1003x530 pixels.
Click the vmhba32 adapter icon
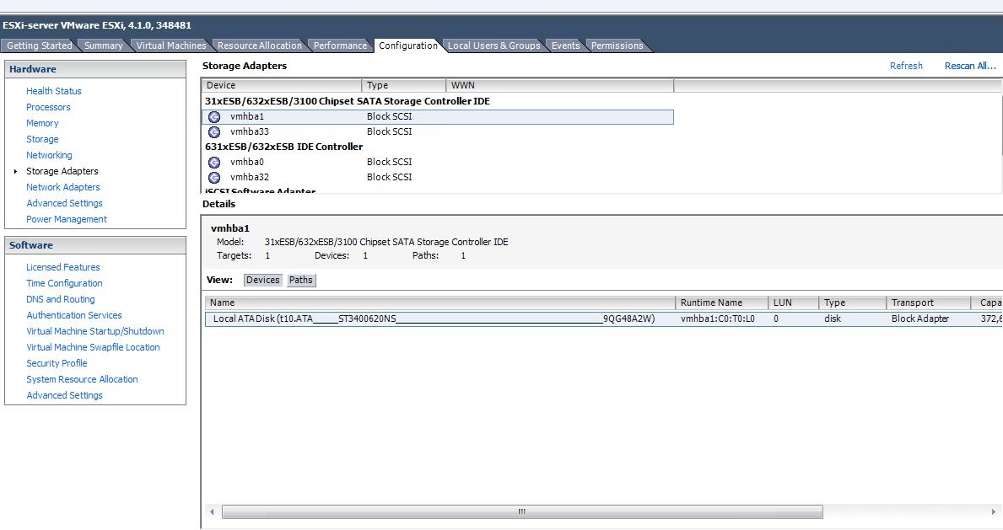pyautogui.click(x=214, y=178)
